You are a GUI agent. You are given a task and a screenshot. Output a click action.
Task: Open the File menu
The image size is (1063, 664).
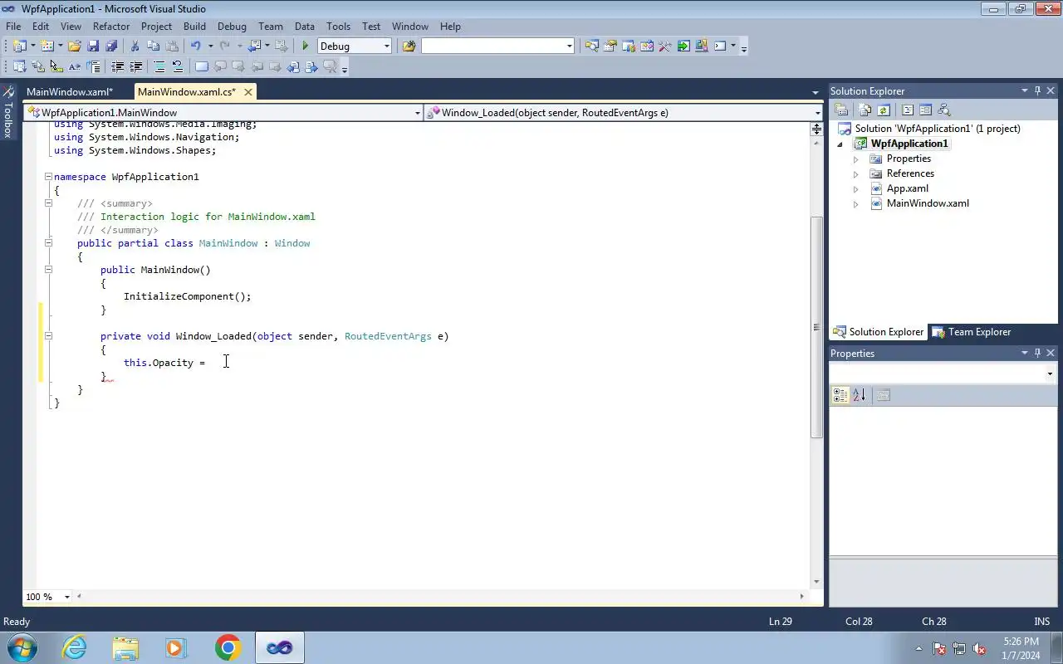[13, 27]
